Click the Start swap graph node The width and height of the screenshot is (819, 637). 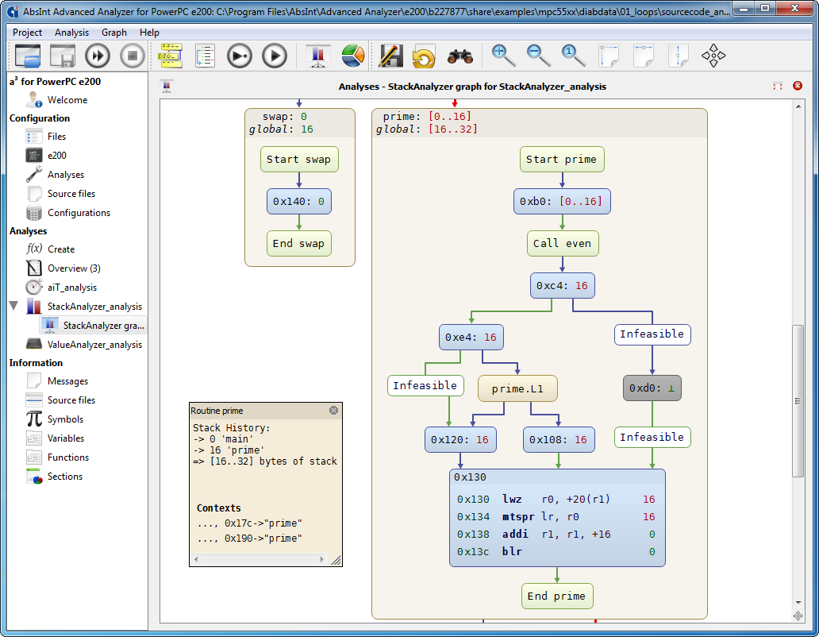click(298, 160)
